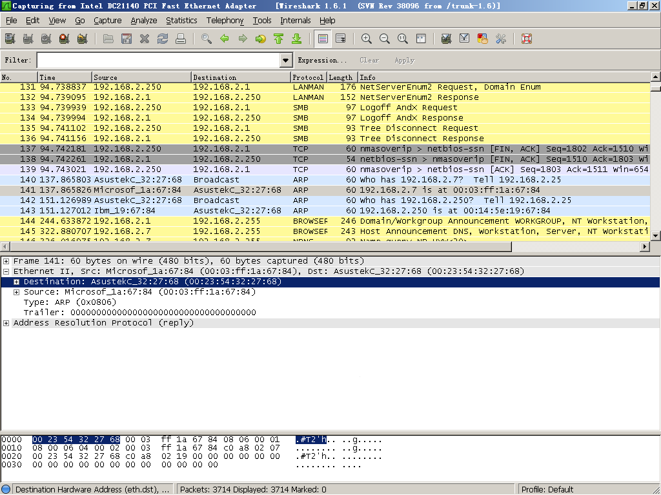The width and height of the screenshot is (661, 495).
Task: Click packet list horizontal scrollbar thumb
Action: [261, 247]
